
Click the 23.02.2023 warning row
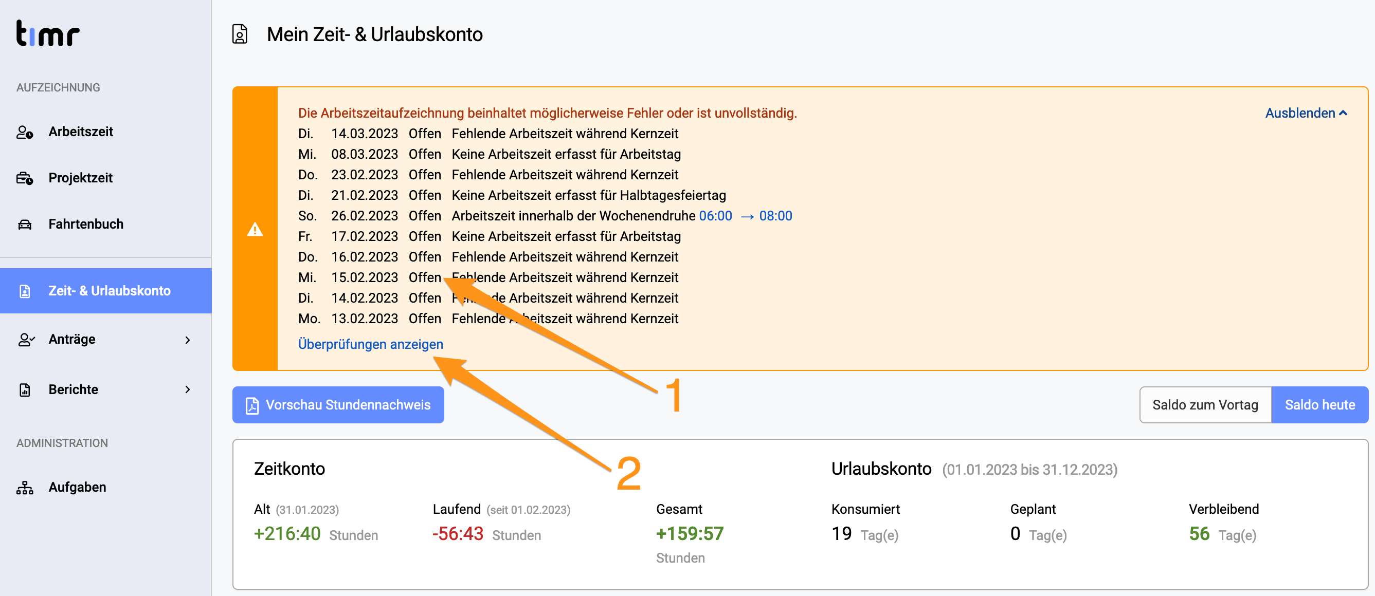pos(489,175)
